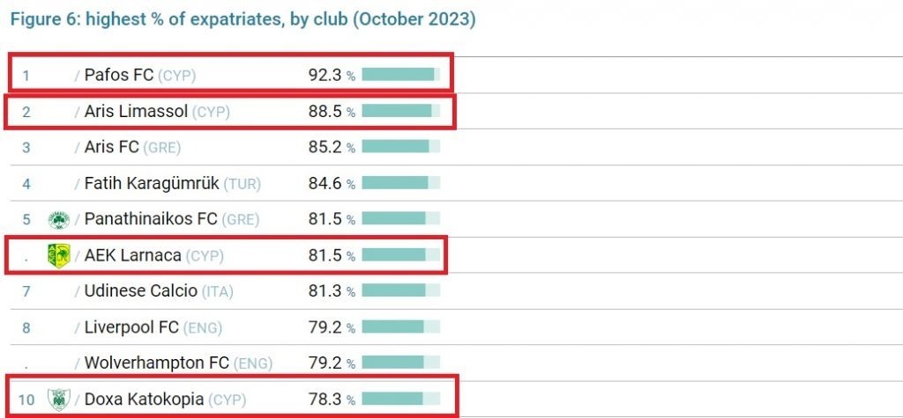Select the Aris Limassol club name

click(136, 111)
